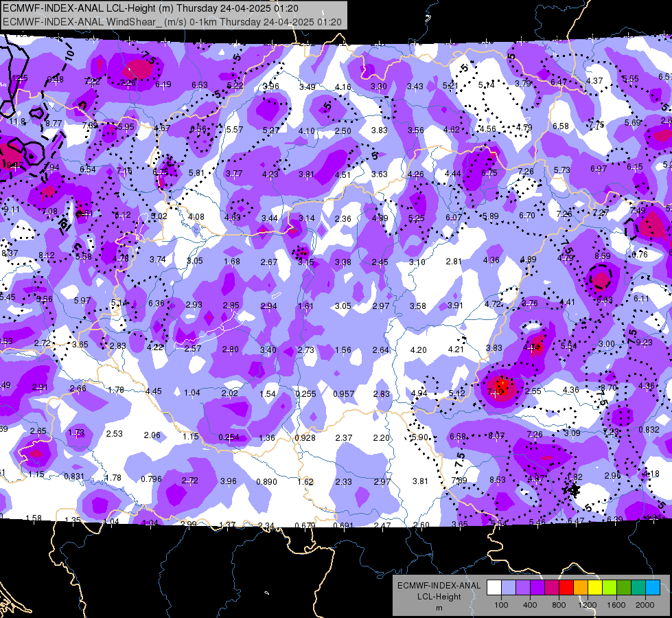Click the teal legend swatch above 2000

click(x=638, y=588)
